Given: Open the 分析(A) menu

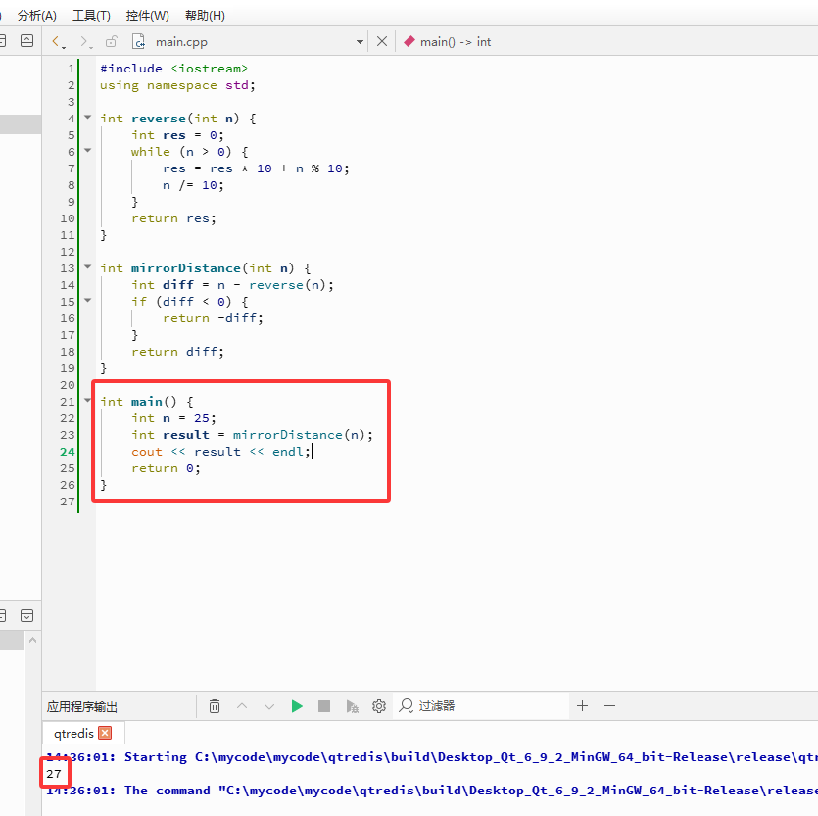Looking at the screenshot, I should [36, 15].
